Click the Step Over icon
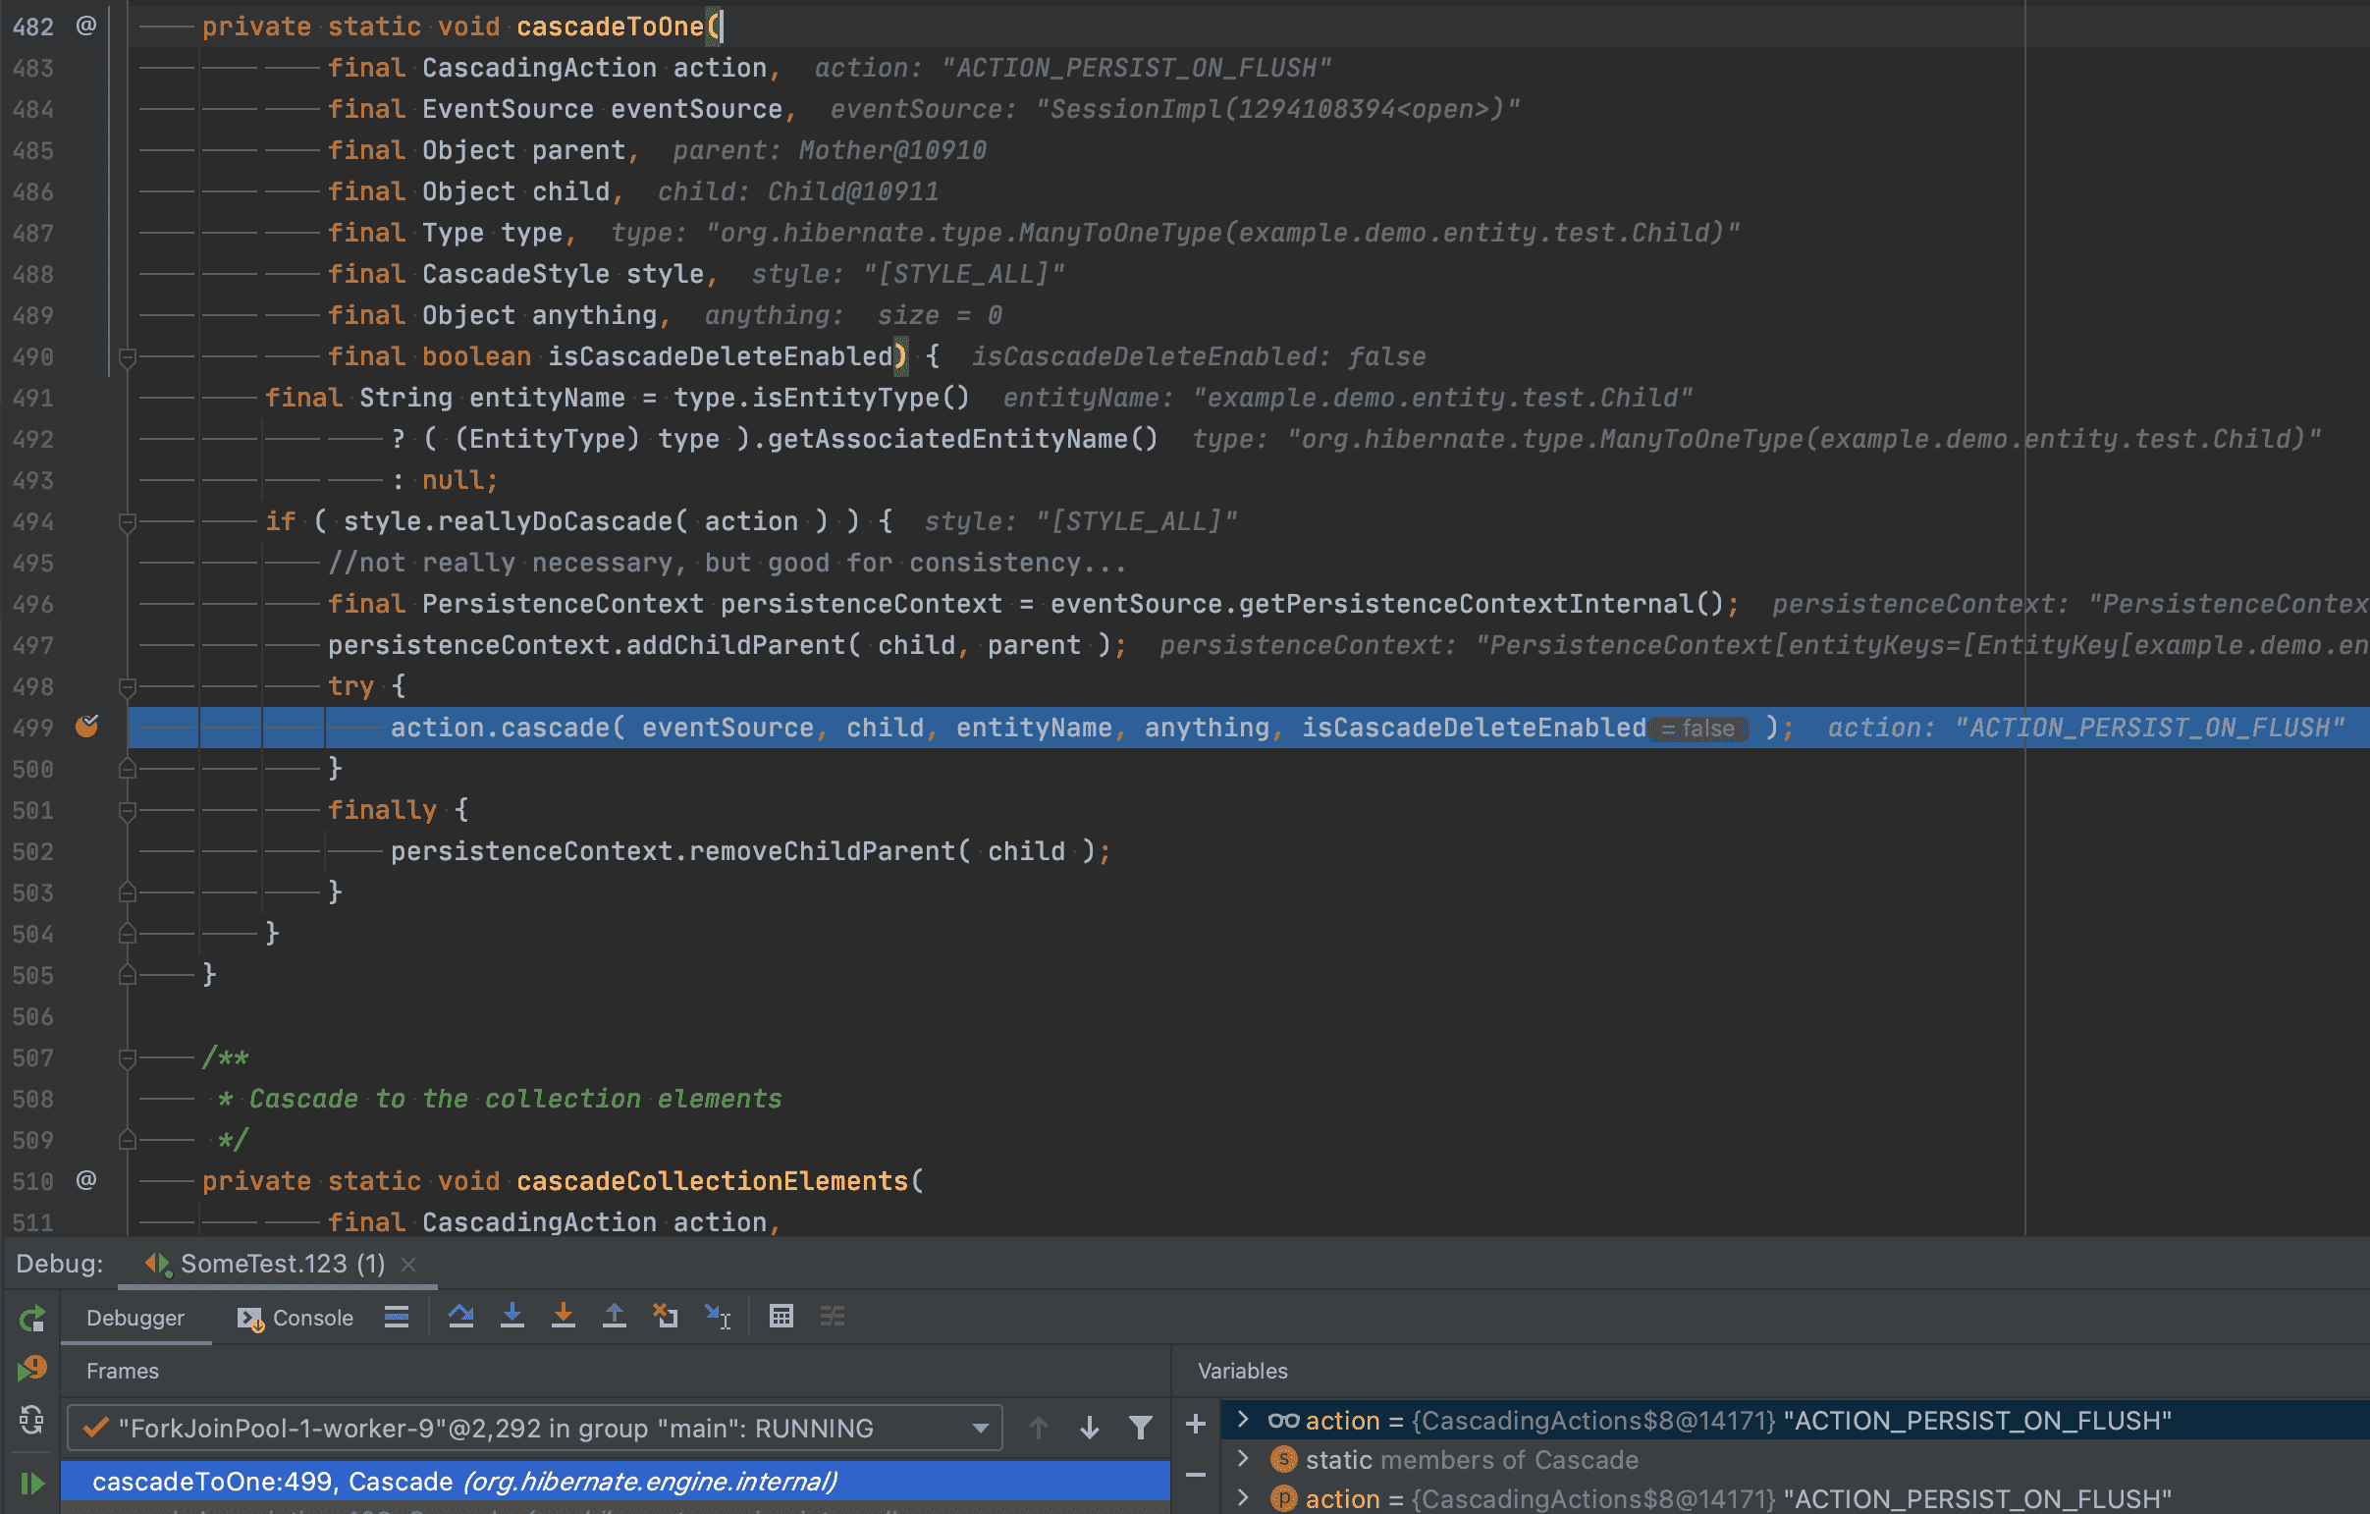2370x1514 pixels. point(460,1316)
